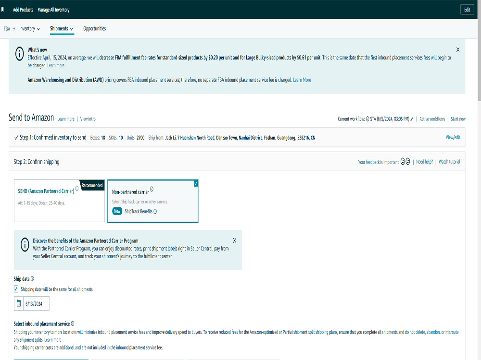Viewport: 481px width, 360px height.
Task: Click the Edit button in top bar
Action: (x=467, y=10)
